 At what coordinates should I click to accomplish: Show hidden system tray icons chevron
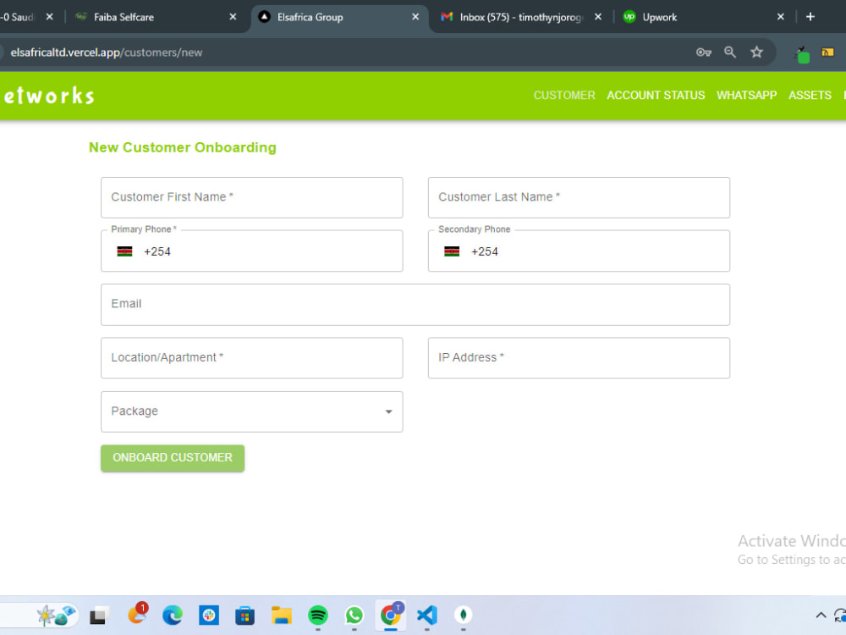pos(821,615)
